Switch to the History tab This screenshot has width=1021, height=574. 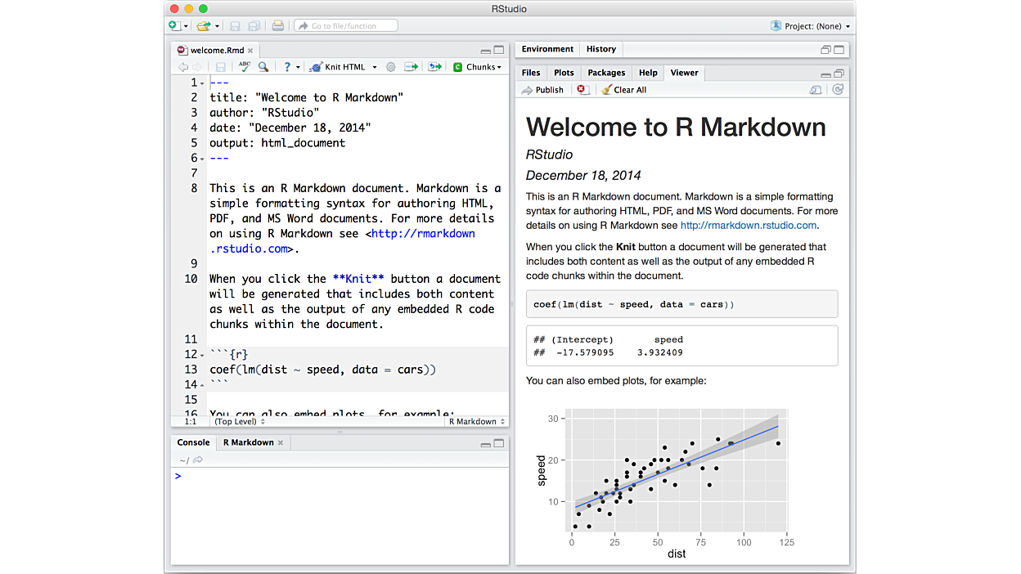click(x=600, y=49)
